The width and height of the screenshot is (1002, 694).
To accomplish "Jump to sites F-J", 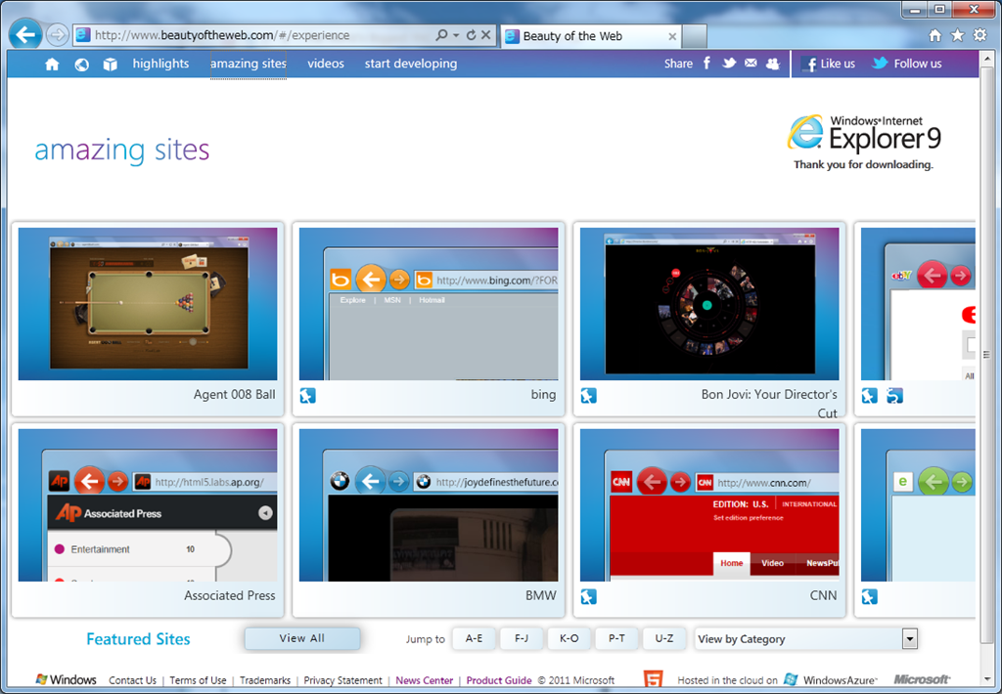I will coord(522,638).
